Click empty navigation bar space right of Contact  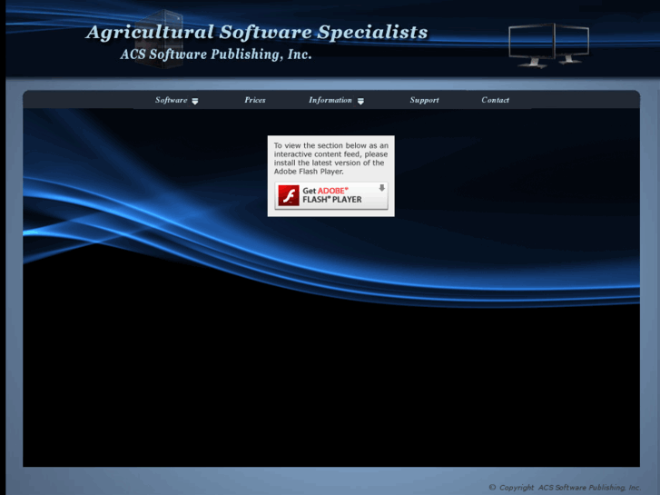(581, 100)
